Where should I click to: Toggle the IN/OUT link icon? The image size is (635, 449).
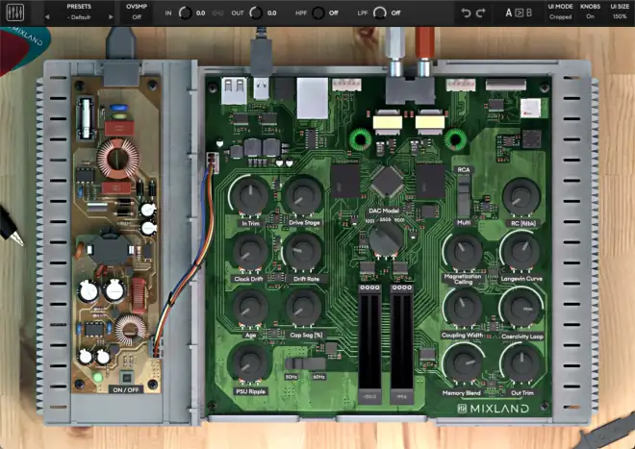click(x=217, y=12)
